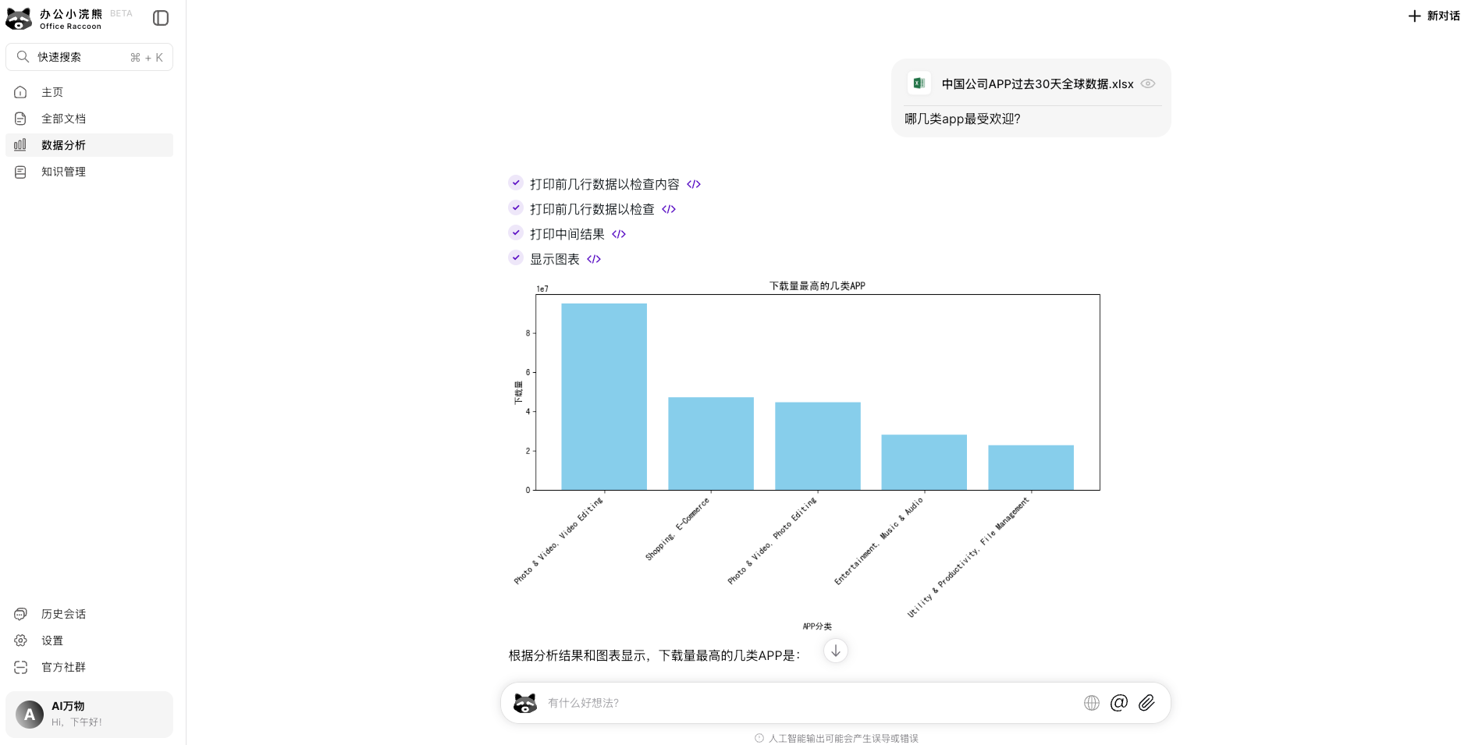
Task: Click the user question 哪几类app最受欢迎?
Action: point(962,119)
